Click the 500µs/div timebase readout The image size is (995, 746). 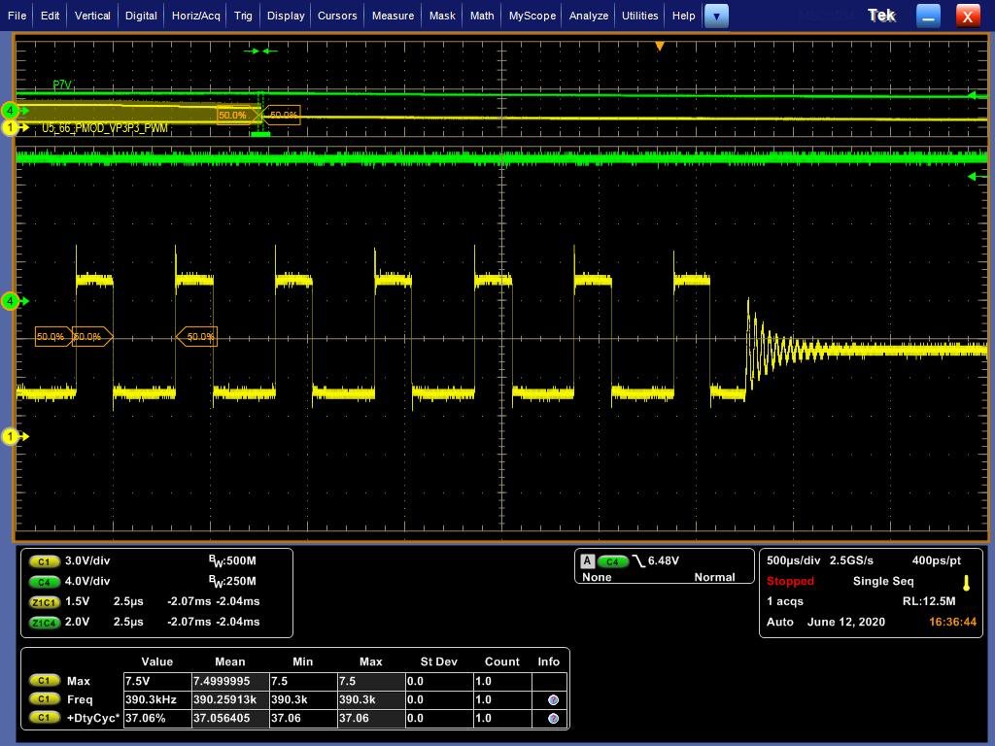click(793, 560)
